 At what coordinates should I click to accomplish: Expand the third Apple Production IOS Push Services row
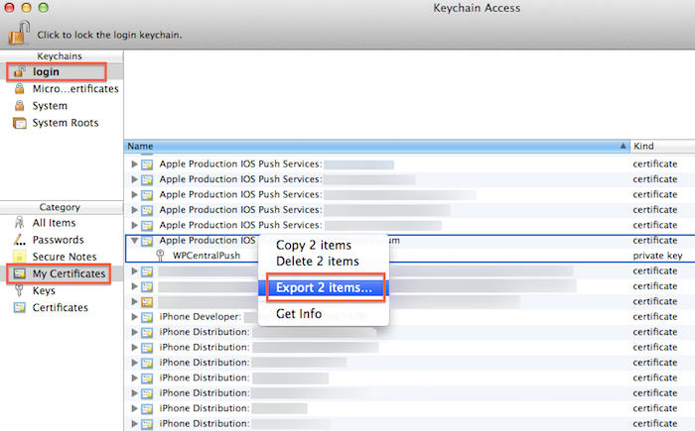(x=134, y=195)
